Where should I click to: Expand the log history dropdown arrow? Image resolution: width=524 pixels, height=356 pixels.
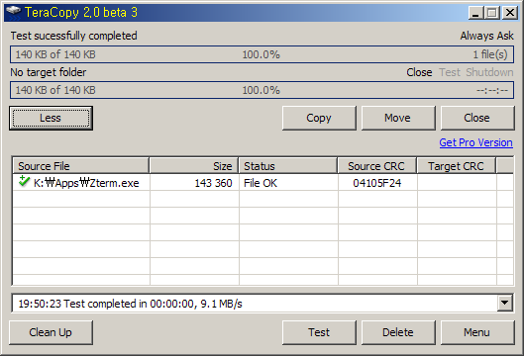[504, 304]
